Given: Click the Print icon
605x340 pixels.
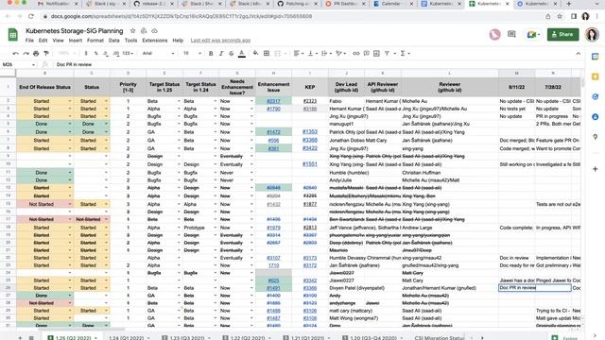Looking at the screenshot, I should pyautogui.click(x=36, y=53).
